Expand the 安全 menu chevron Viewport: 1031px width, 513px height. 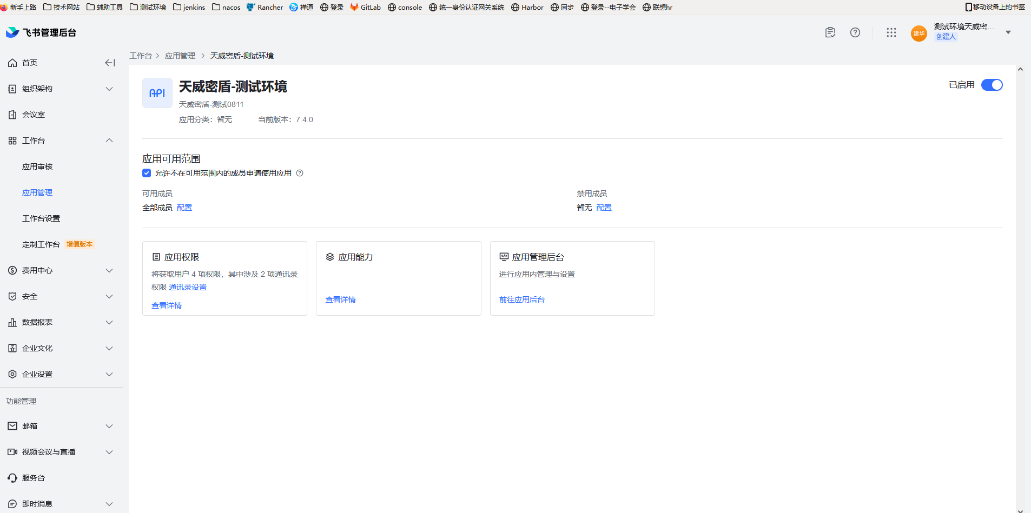pyautogui.click(x=109, y=296)
